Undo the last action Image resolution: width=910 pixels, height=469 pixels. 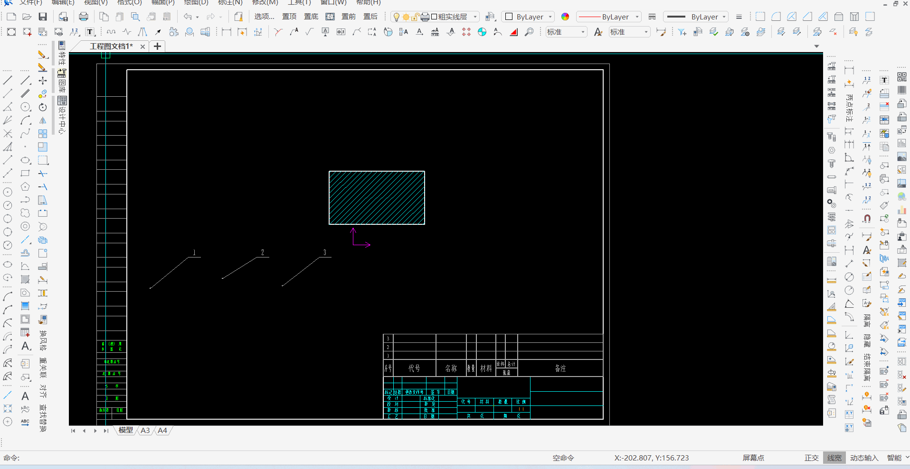(x=188, y=17)
